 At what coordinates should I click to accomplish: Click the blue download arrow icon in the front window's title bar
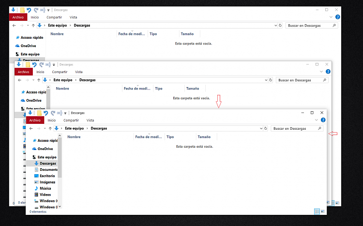coord(30,113)
